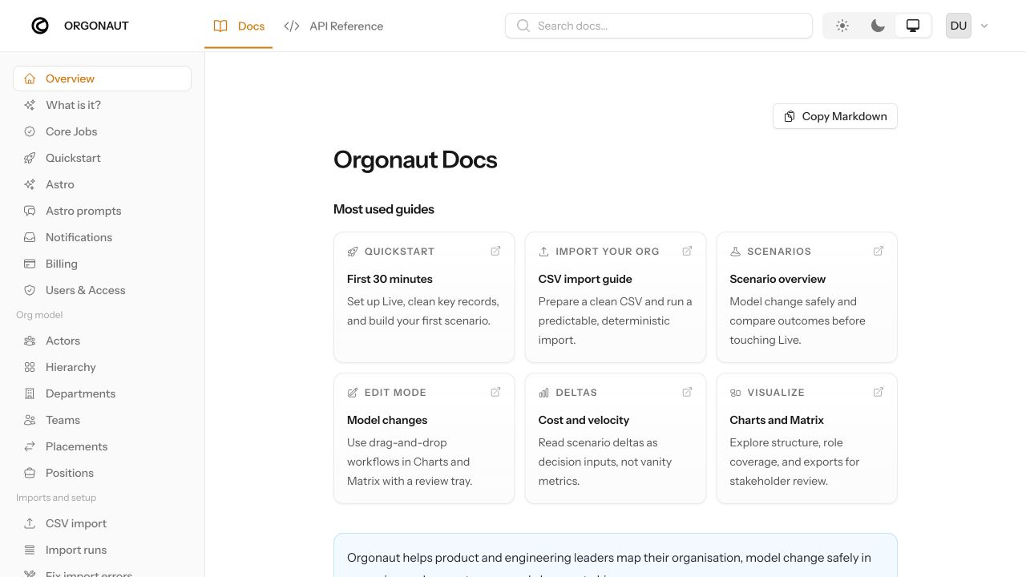Select system theme monitor icon

point(913,26)
